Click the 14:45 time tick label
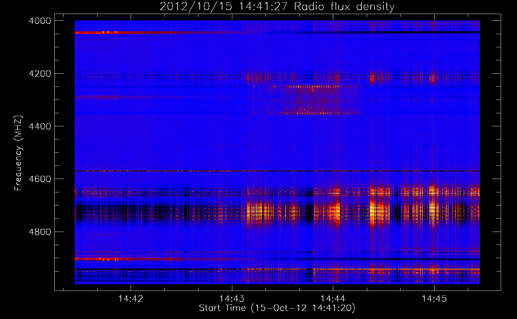Image resolution: width=517 pixels, height=319 pixels. tap(434, 299)
